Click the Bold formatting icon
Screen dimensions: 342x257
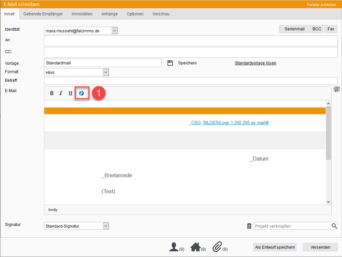52,93
